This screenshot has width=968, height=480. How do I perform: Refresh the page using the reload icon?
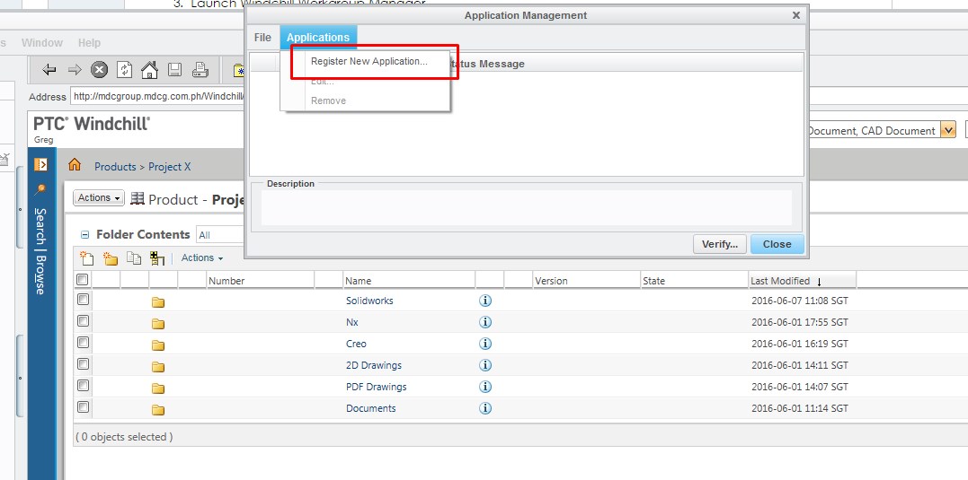(125, 70)
